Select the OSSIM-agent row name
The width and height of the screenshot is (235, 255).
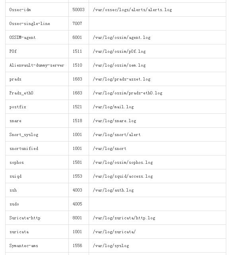pyautogui.click(x=22, y=37)
